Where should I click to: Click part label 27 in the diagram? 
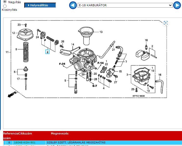tap(116, 82)
